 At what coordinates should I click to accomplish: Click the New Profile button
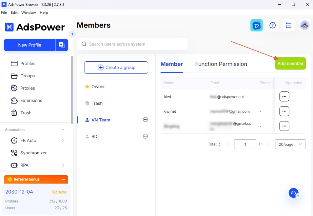tap(30, 45)
